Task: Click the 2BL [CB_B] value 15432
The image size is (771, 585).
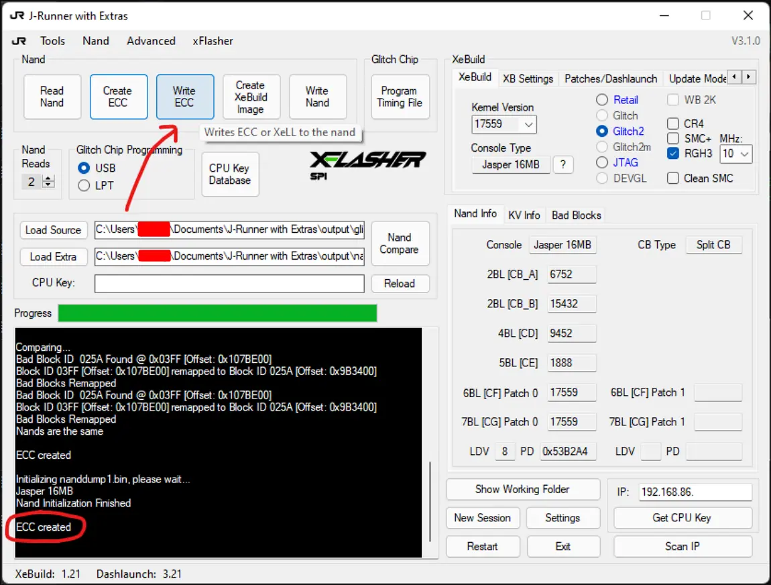Action: 571,304
